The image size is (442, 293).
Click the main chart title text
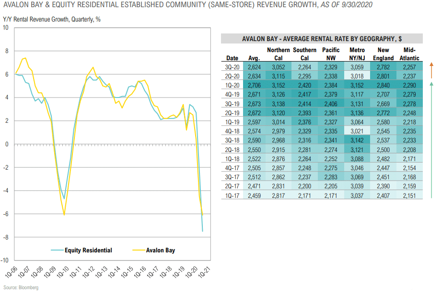pos(188,5)
